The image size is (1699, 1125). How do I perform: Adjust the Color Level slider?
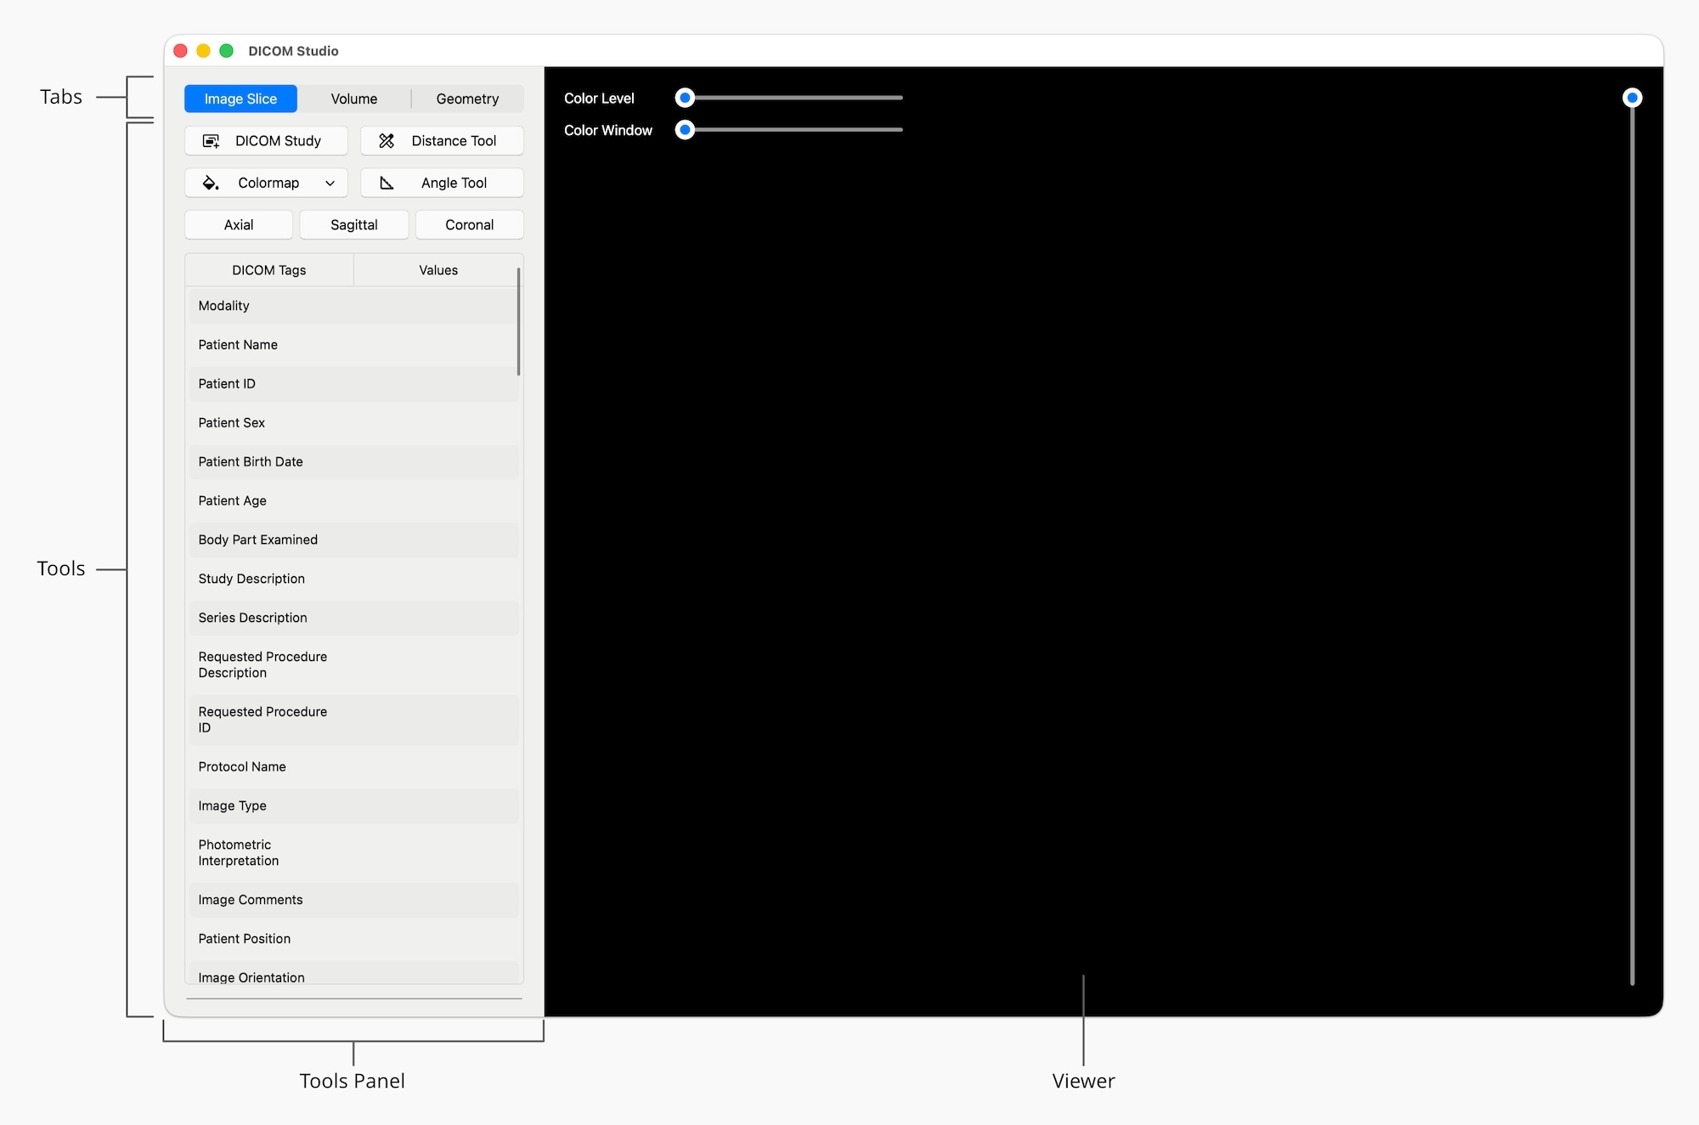(685, 97)
